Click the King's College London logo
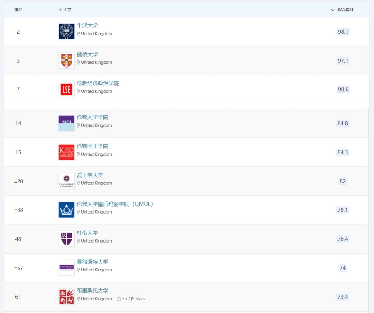The image size is (374, 313). tap(66, 152)
